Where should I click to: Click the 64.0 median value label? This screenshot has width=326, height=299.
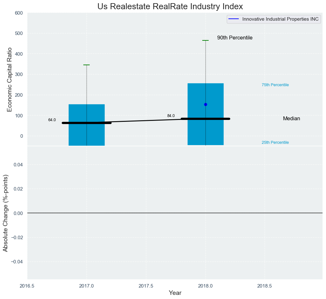(52, 120)
